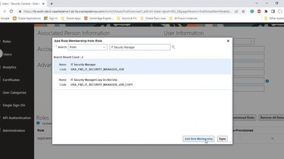Open the Oracle Applications bookmark
This screenshot has width=284, height=159.
pyautogui.click(x=27, y=19)
